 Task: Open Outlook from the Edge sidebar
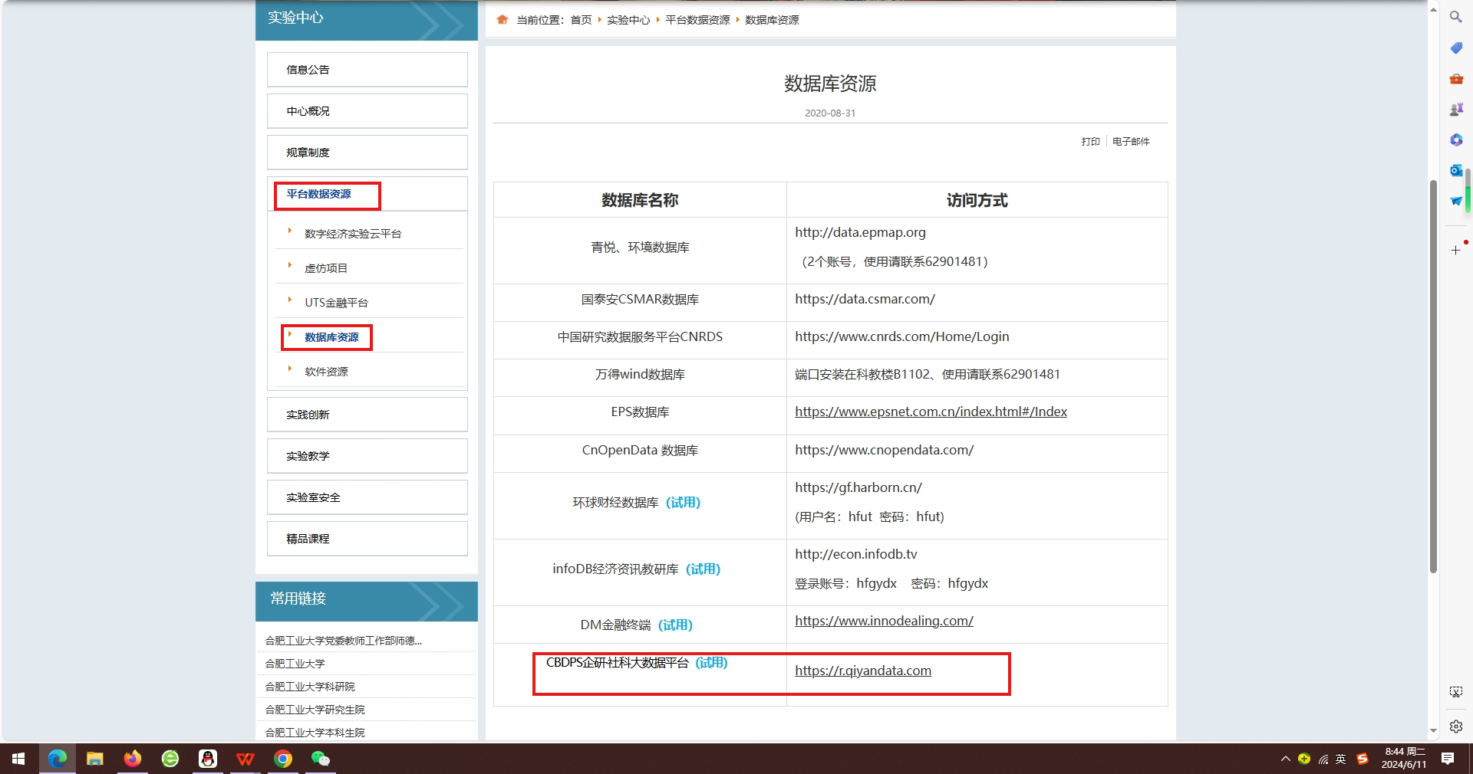[x=1455, y=171]
